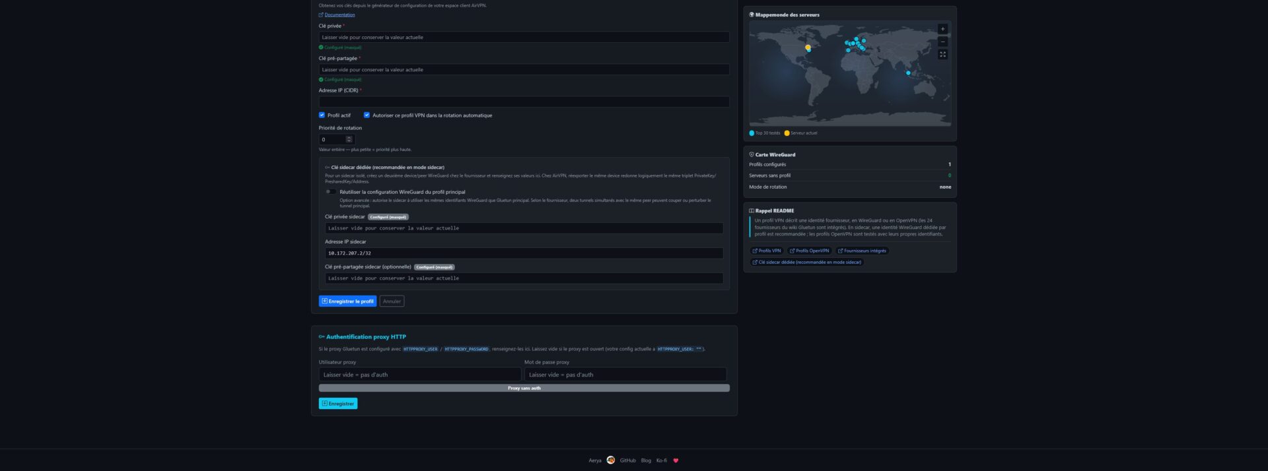The width and height of the screenshot is (1268, 471).
Task: Open the server map in fullscreen
Action: pos(942,54)
